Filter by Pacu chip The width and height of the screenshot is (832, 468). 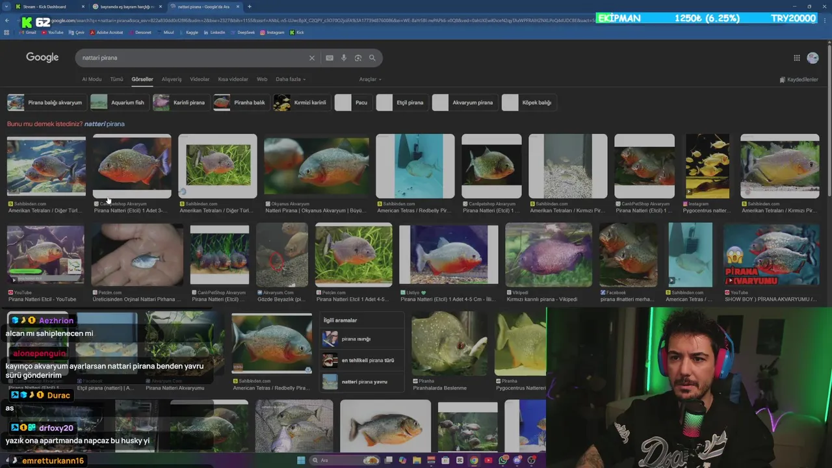[352, 103]
